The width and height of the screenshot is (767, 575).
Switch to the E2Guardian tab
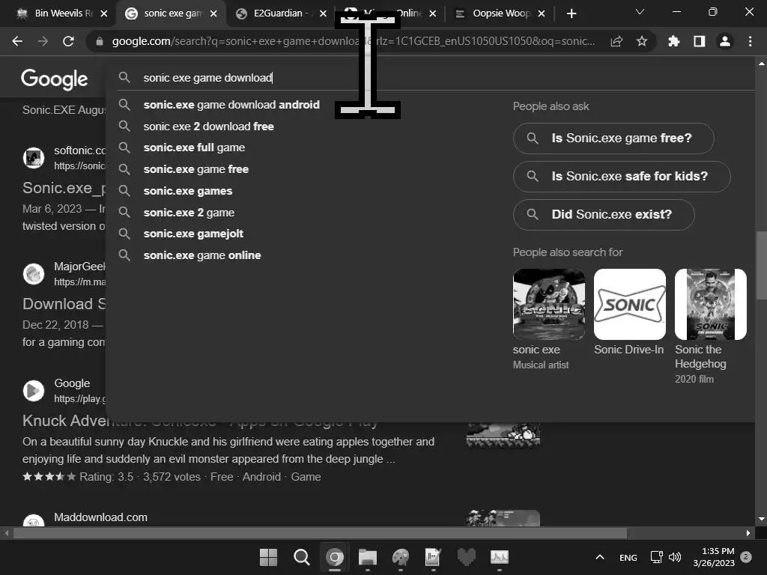(x=279, y=13)
